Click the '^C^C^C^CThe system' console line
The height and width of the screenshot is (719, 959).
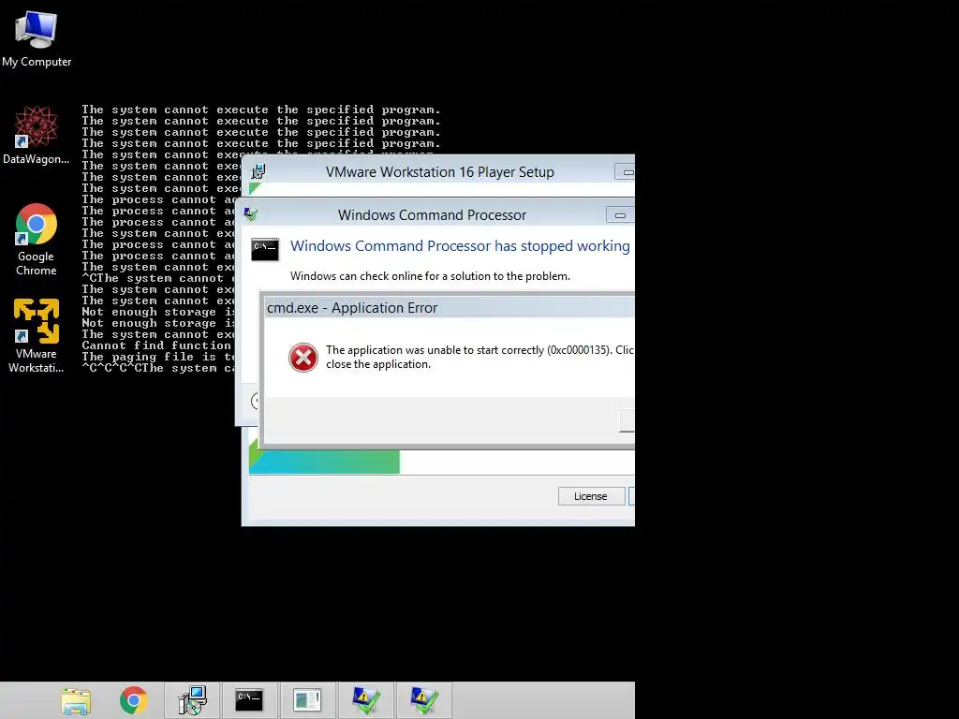158,368
